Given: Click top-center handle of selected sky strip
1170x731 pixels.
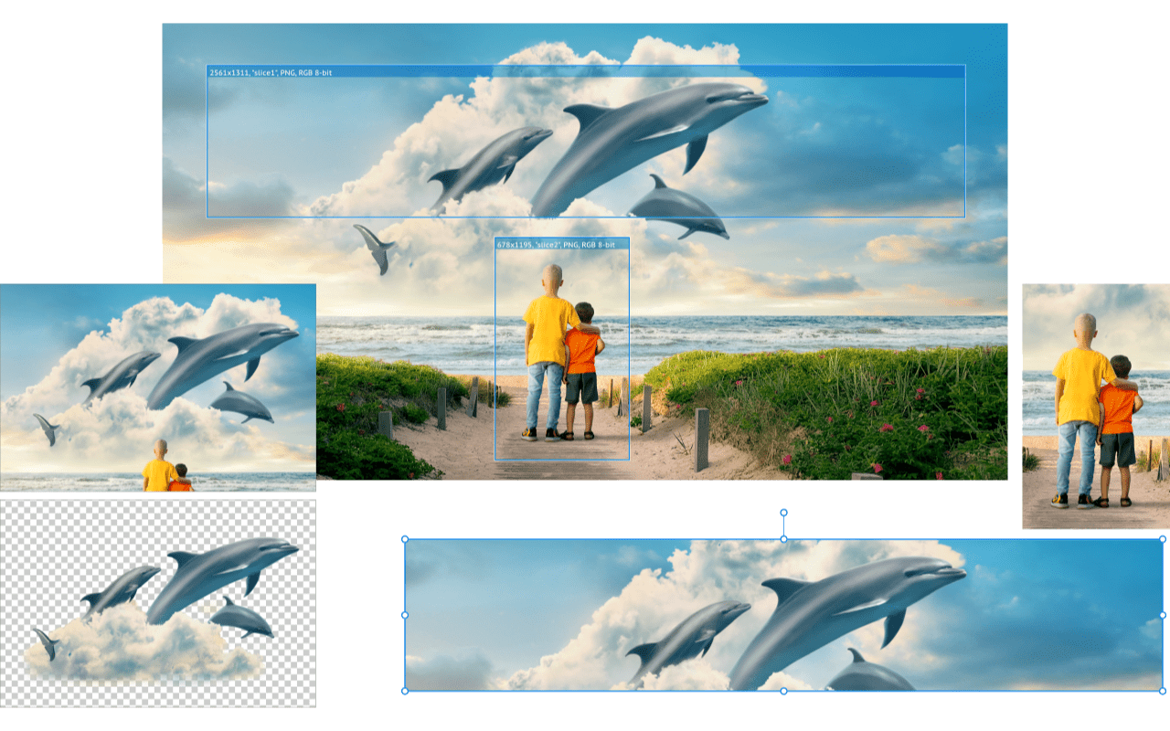Looking at the screenshot, I should [x=783, y=539].
